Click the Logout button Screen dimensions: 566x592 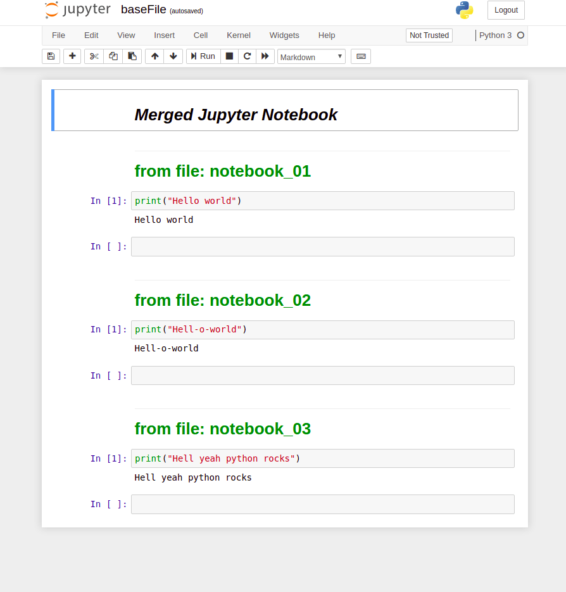(505, 10)
